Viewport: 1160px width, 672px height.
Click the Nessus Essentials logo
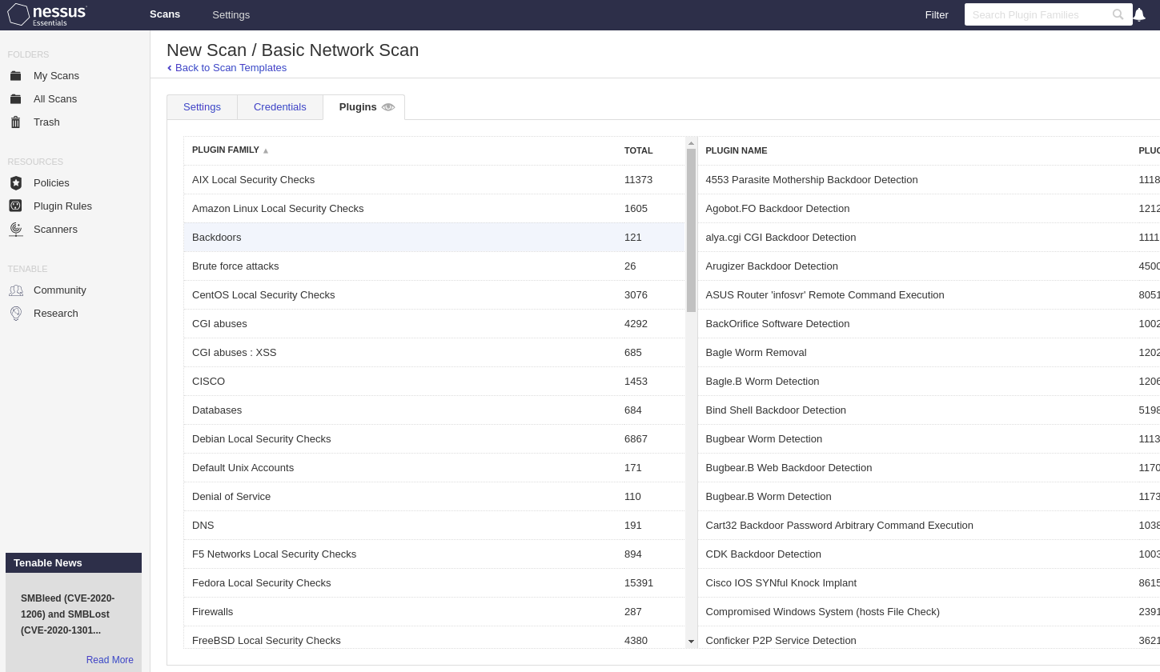(47, 14)
